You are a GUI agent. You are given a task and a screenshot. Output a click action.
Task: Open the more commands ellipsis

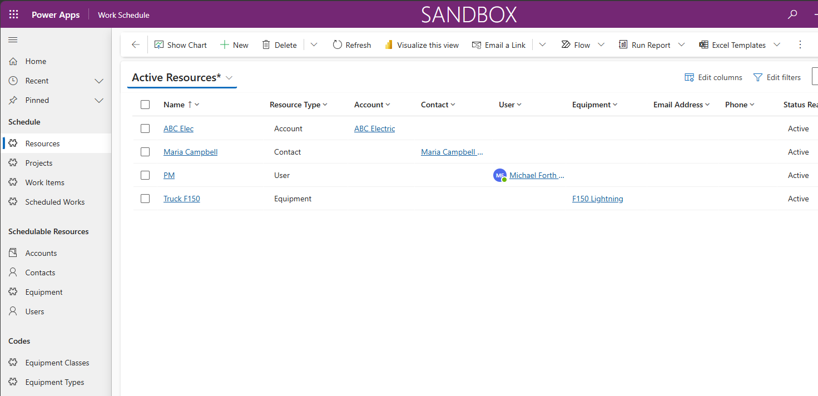[x=800, y=44]
